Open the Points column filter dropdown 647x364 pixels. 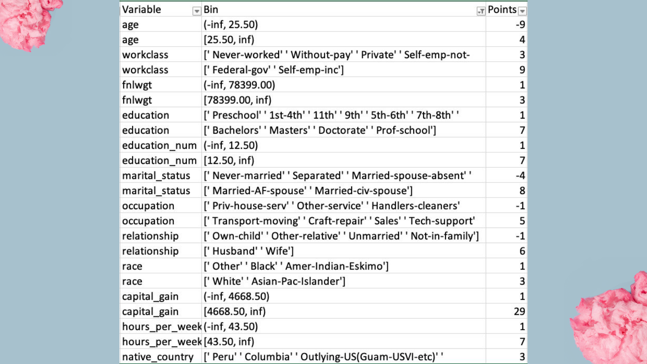pos(522,11)
